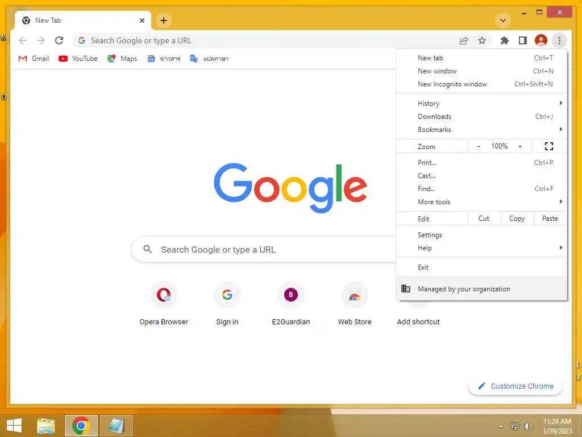Click the three-dot Chrome menu icon
Image resolution: width=582 pixels, height=437 pixels.
coord(559,40)
